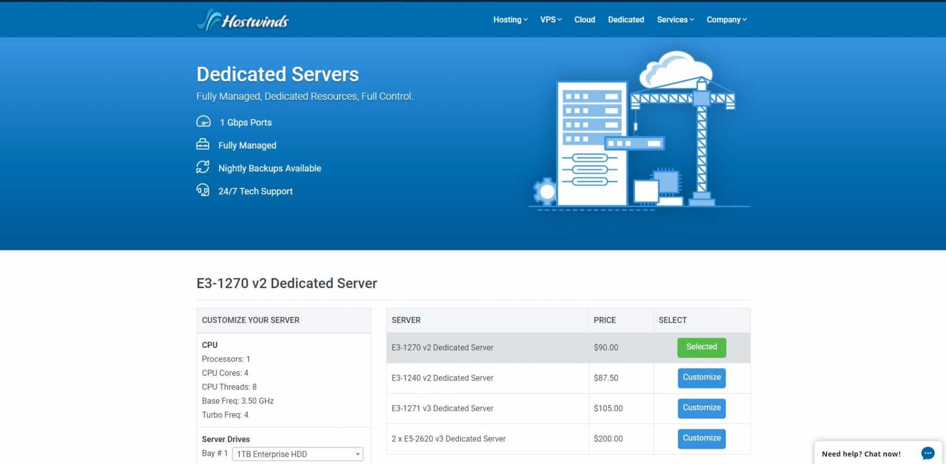Customize the E3-1240 v2 Dedicated Server
The width and height of the screenshot is (946, 464).
(x=702, y=378)
